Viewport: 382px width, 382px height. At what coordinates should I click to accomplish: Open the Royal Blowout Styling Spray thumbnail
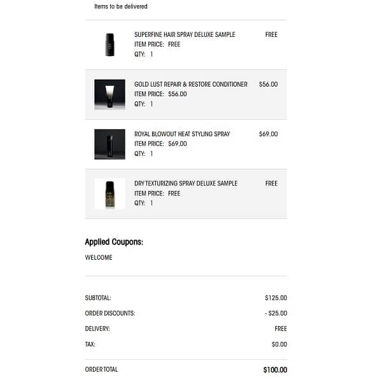(110, 144)
